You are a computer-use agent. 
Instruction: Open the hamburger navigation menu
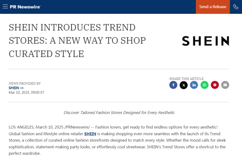pyautogui.click(x=5, y=7)
